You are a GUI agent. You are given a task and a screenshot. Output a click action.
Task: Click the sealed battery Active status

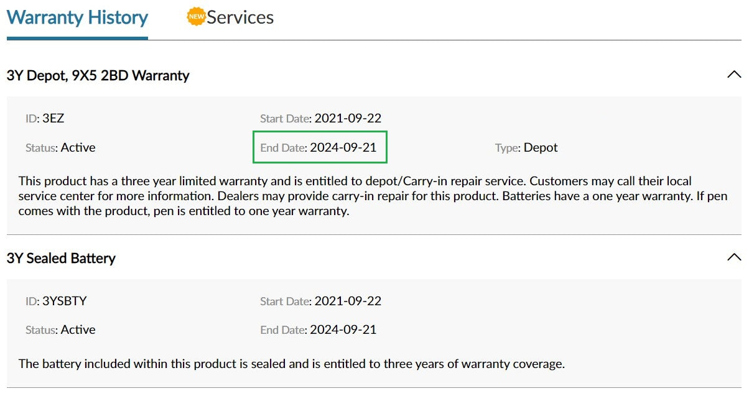point(78,330)
